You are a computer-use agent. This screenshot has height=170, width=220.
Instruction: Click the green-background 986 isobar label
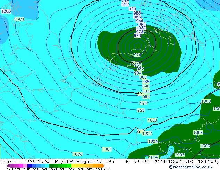click(143, 77)
